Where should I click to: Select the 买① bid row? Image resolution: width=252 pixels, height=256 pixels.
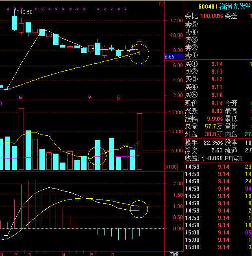coord(218,64)
